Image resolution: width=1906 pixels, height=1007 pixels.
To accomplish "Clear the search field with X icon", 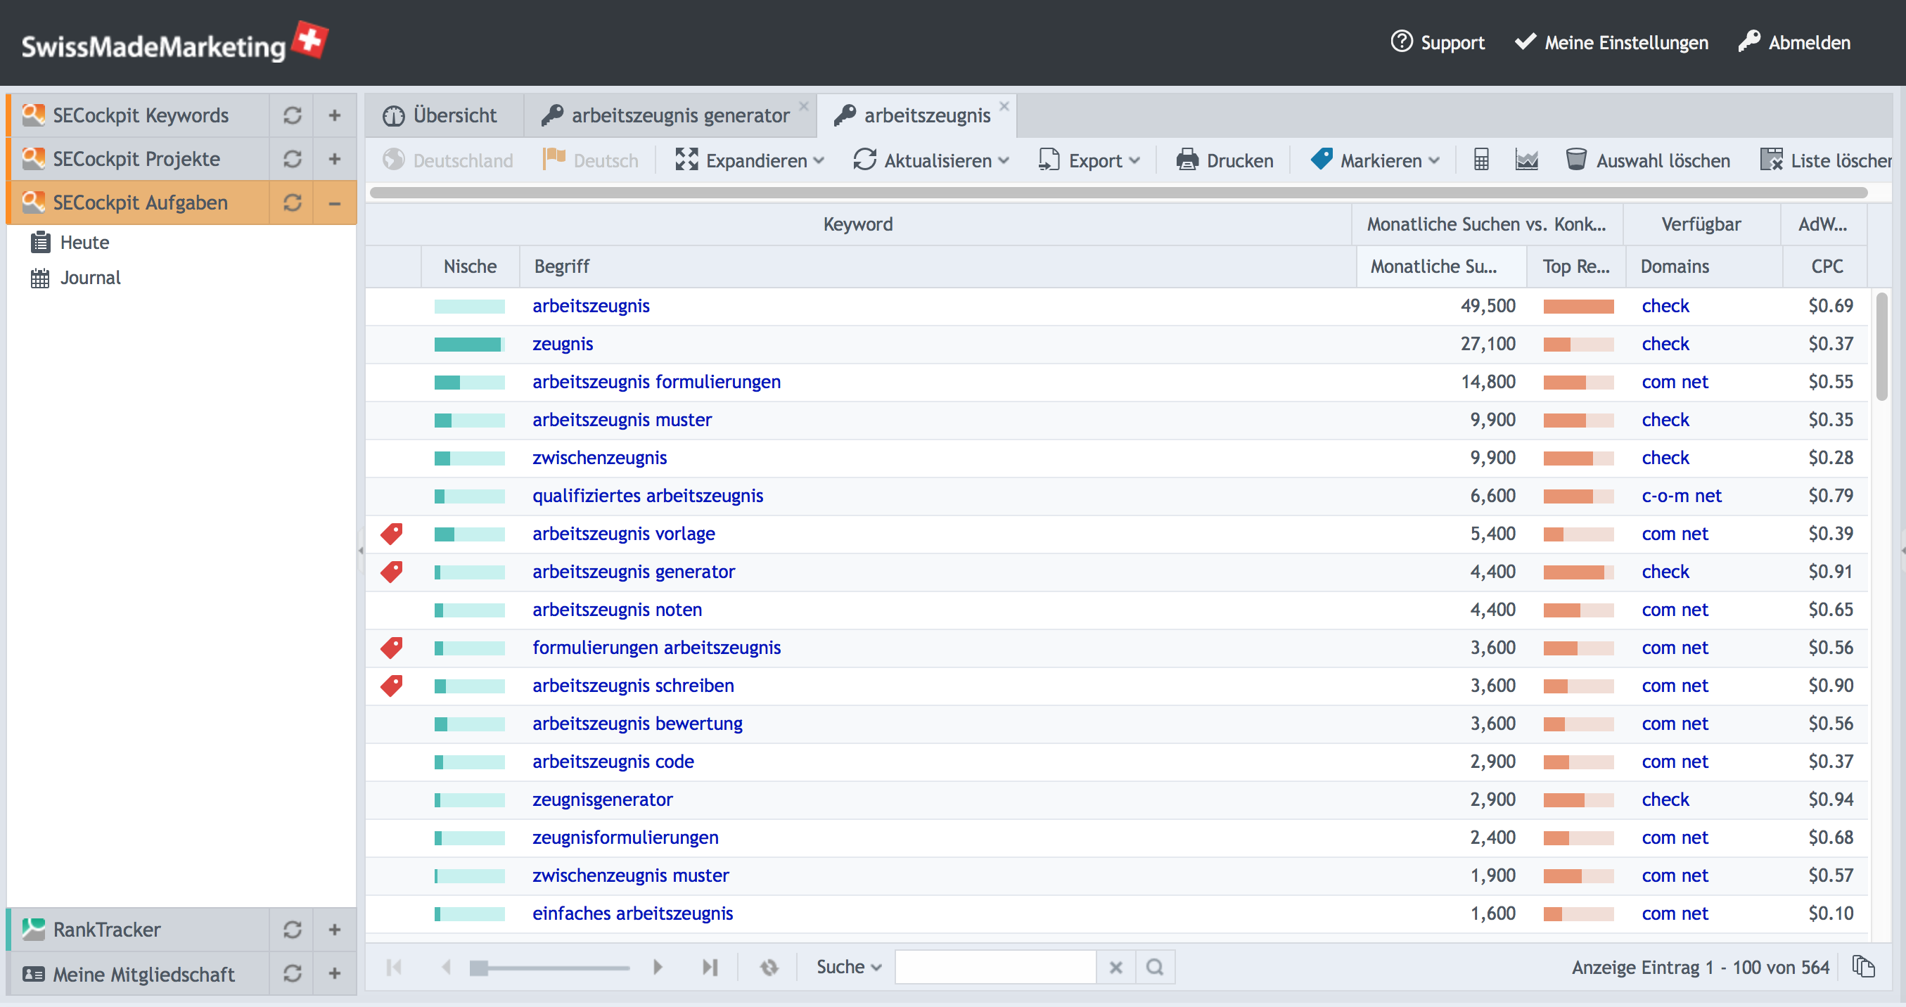I will pyautogui.click(x=1115, y=966).
